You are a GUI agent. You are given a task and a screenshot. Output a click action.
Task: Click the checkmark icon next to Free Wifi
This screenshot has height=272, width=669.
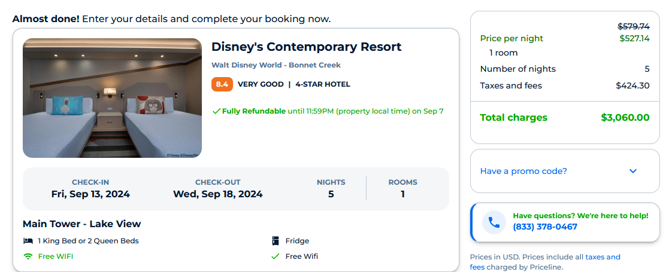click(276, 256)
